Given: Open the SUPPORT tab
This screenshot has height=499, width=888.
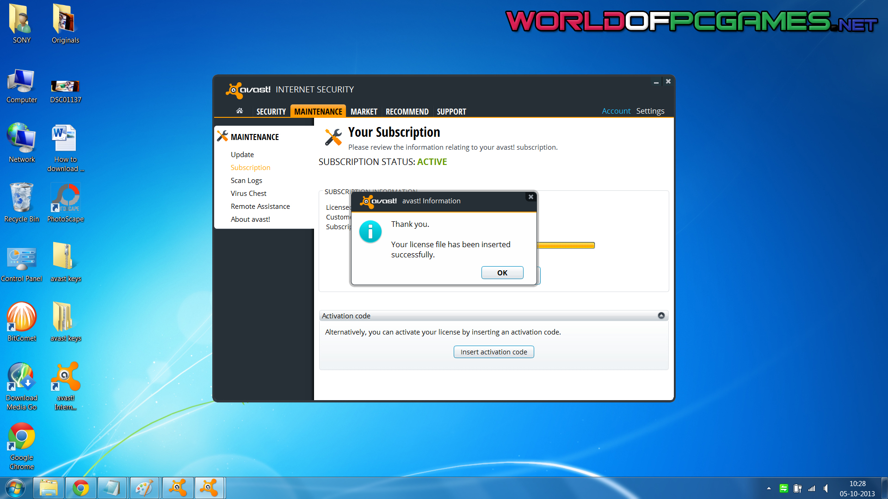Looking at the screenshot, I should [451, 112].
